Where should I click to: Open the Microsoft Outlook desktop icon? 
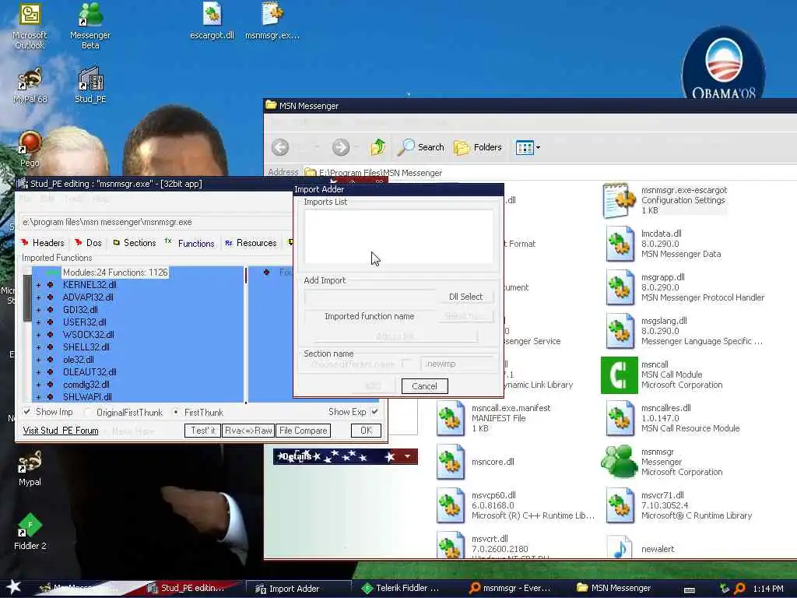(x=30, y=16)
